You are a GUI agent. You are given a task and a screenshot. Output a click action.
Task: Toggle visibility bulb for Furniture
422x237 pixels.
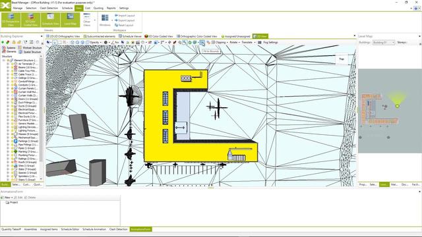coord(12,120)
